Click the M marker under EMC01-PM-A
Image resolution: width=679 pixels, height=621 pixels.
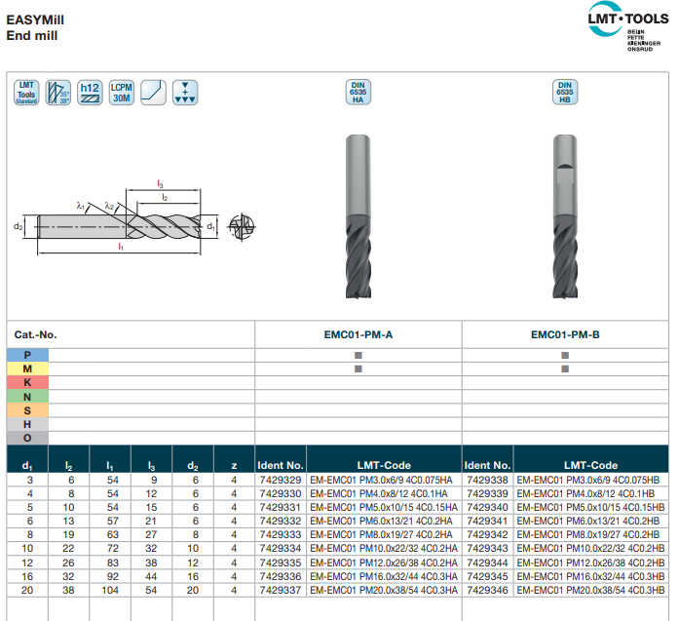coord(358,369)
